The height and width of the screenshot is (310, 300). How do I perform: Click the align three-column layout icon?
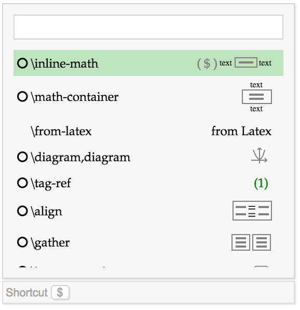pos(252,211)
